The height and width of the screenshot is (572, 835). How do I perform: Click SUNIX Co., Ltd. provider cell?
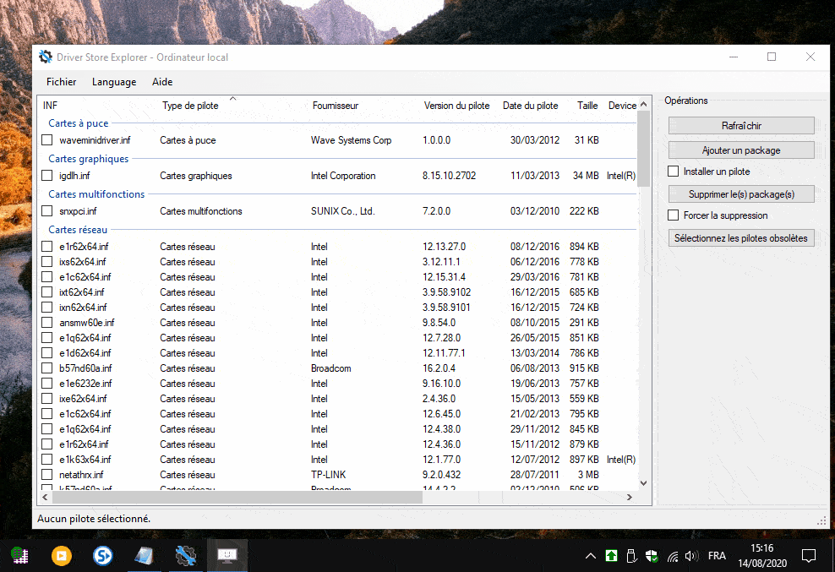pyautogui.click(x=343, y=211)
